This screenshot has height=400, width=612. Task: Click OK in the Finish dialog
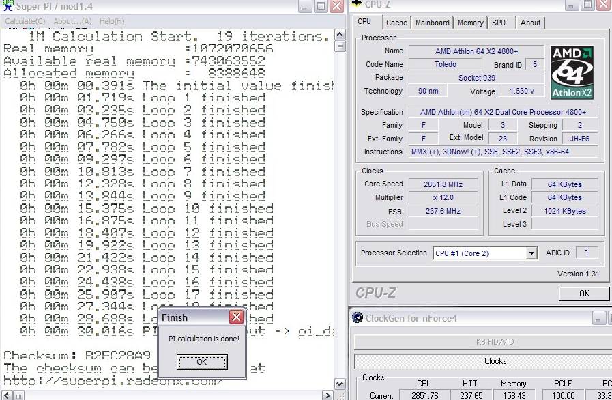(x=202, y=362)
